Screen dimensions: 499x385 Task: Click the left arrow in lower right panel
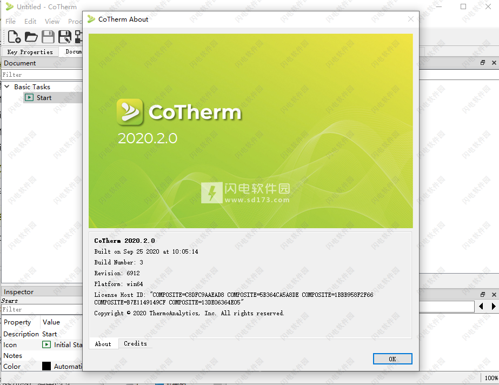click(481, 306)
